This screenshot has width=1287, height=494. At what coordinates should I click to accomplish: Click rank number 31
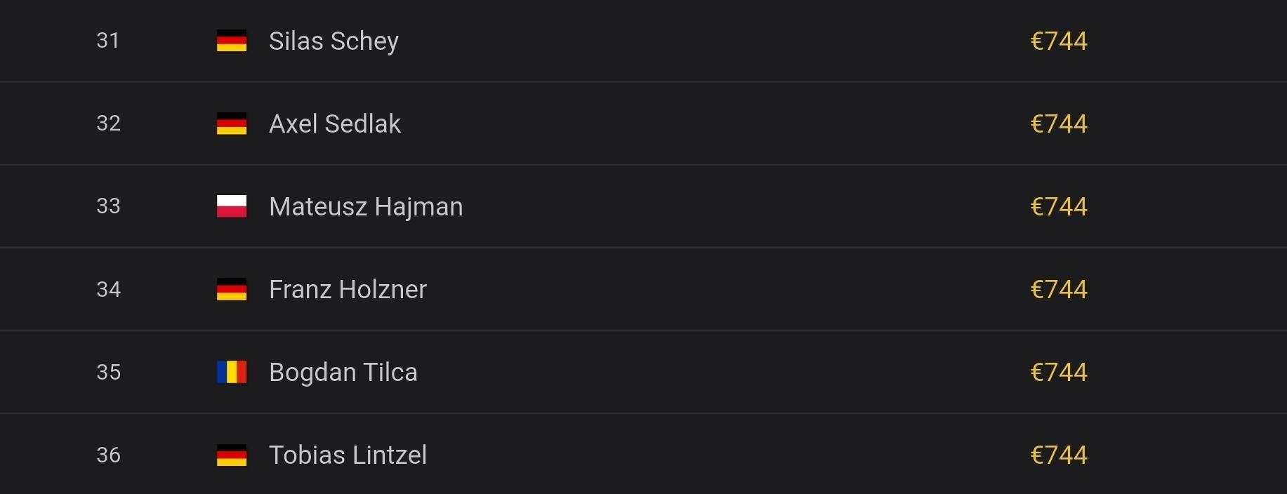click(x=108, y=41)
